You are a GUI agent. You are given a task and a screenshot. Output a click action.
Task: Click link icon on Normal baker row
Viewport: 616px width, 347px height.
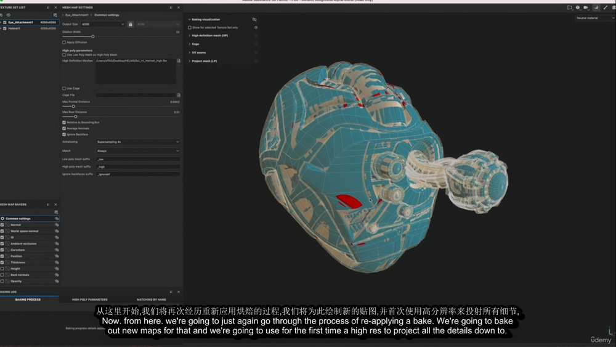point(57,225)
